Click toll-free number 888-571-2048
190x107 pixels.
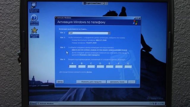tap(101, 40)
